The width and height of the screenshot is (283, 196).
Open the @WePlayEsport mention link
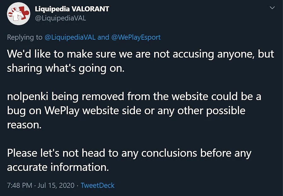pyautogui.click(x=136, y=37)
